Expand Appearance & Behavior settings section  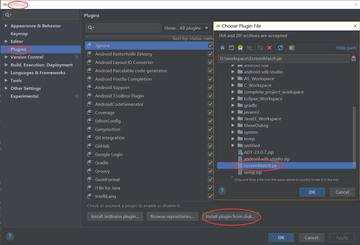(6, 26)
